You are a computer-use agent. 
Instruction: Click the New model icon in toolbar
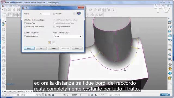click(5, 10)
